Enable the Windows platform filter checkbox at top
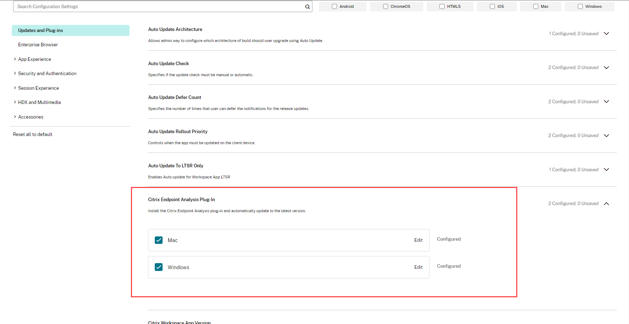The image size is (629, 324). [580, 6]
